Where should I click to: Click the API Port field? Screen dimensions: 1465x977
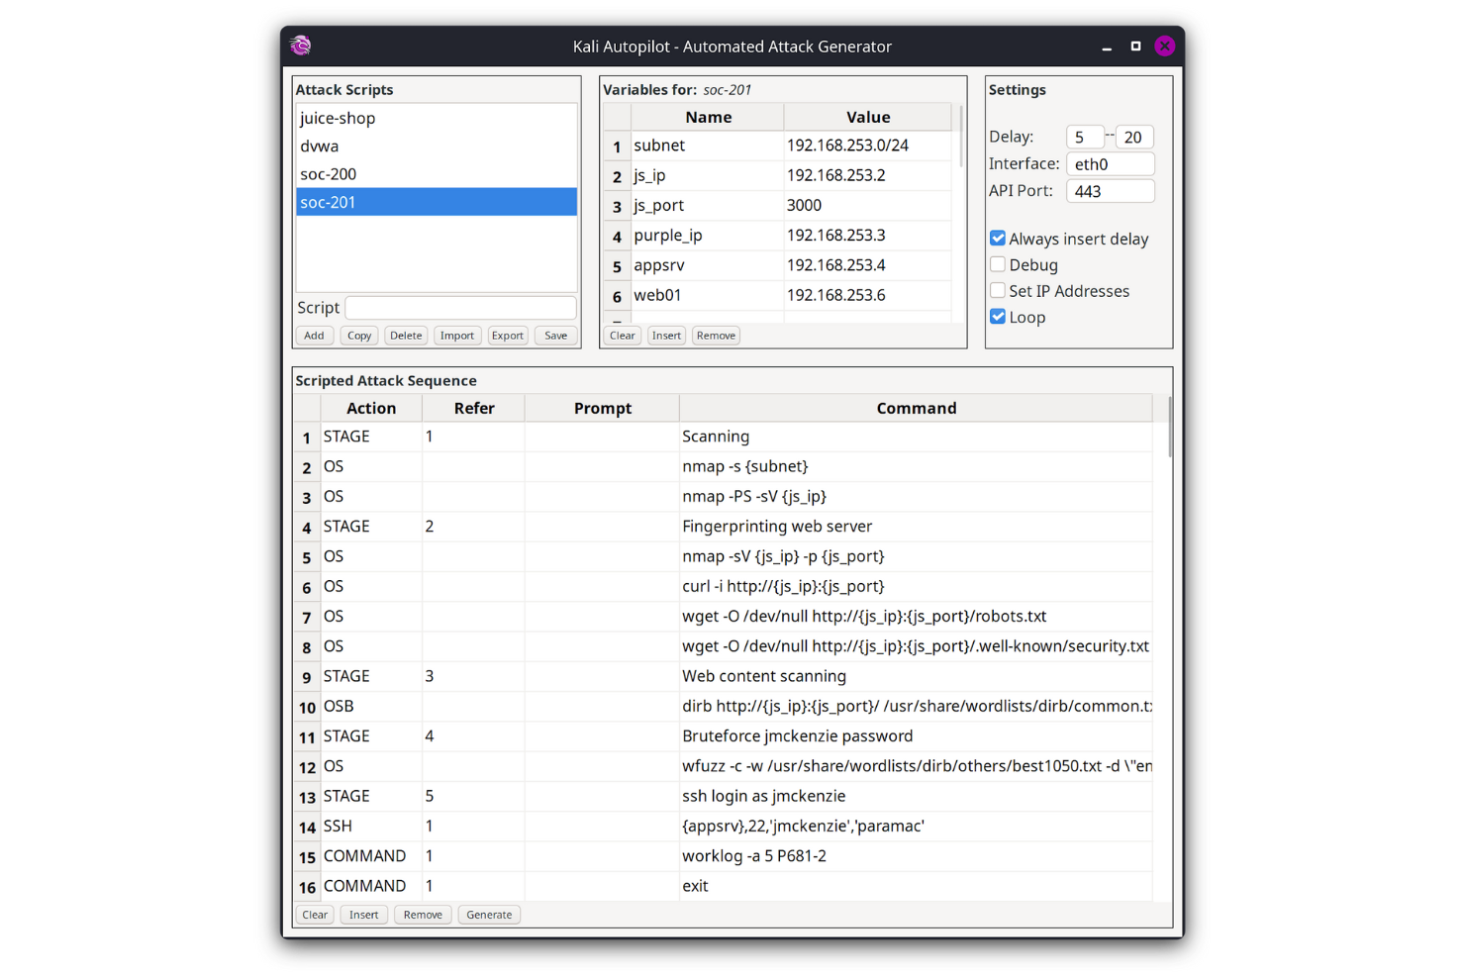1110,191
